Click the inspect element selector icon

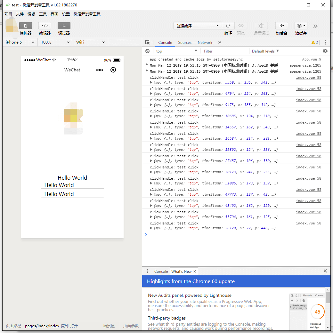tap(147, 43)
